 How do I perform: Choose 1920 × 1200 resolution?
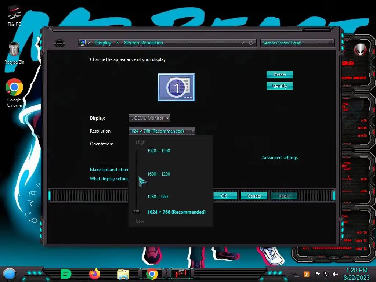click(159, 151)
